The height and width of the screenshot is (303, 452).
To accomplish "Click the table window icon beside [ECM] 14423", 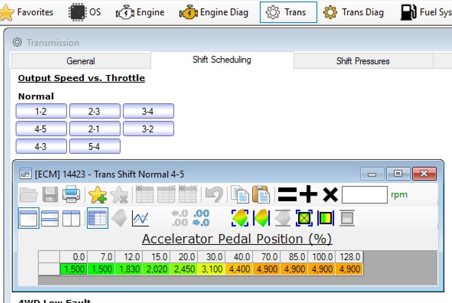I will coord(25,174).
